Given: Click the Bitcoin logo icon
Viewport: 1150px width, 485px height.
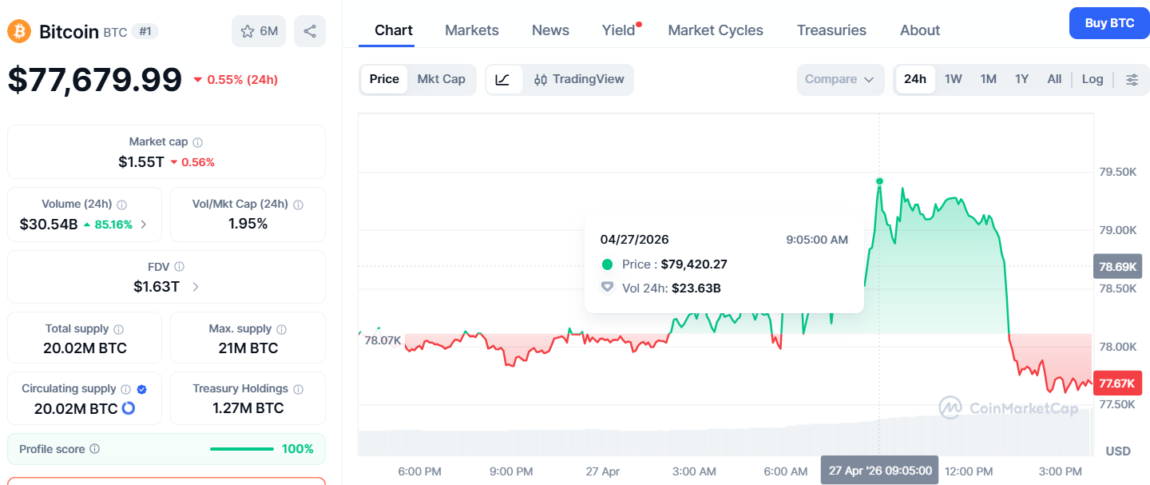Looking at the screenshot, I should pos(19,31).
